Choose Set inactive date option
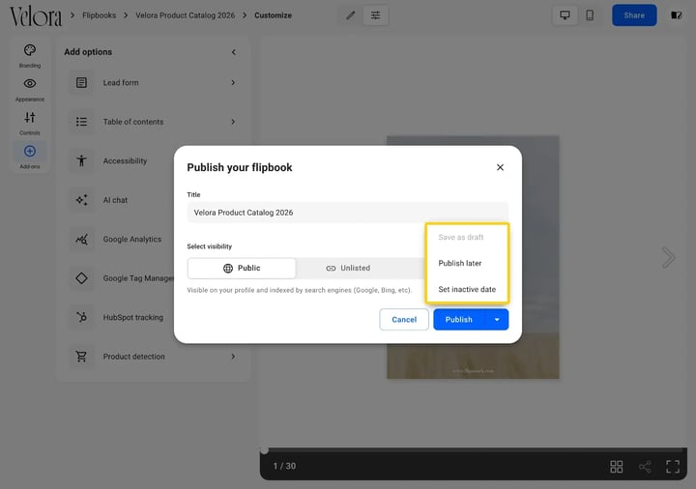This screenshot has height=489, width=696. pos(467,289)
